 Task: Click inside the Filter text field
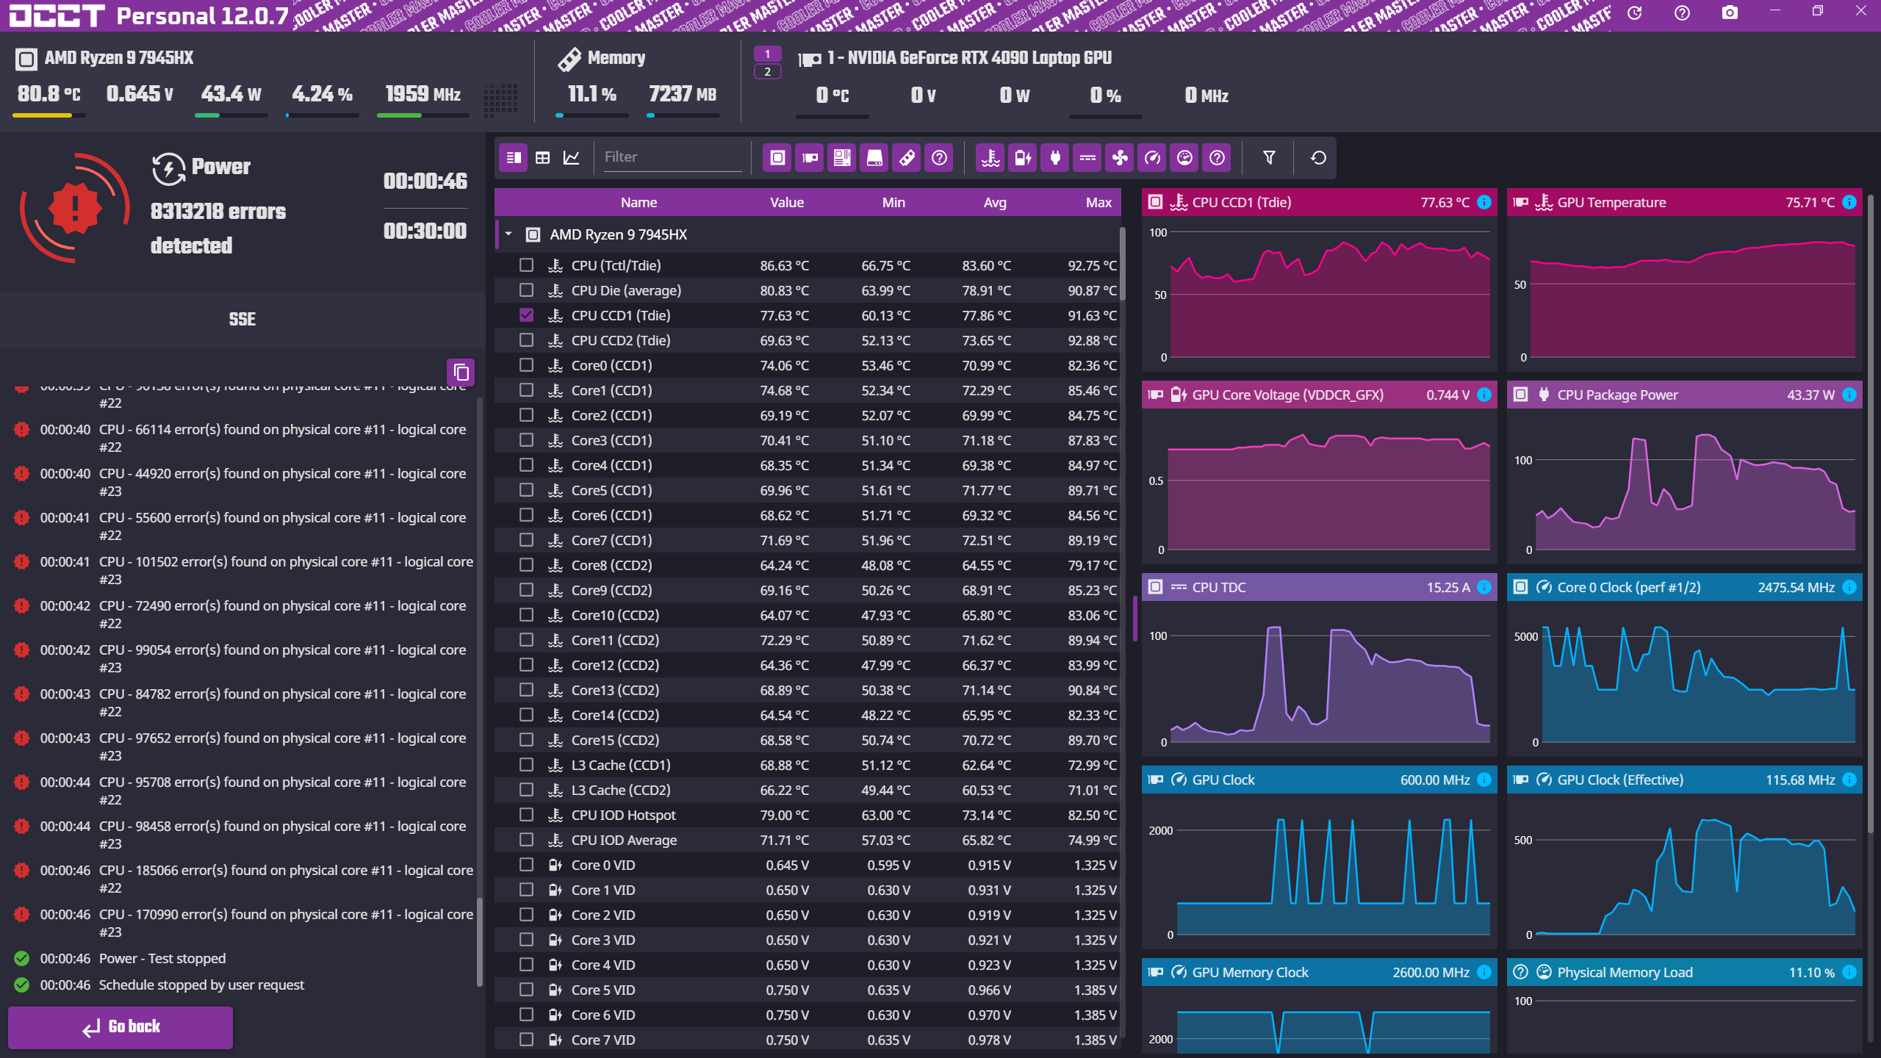pos(672,157)
